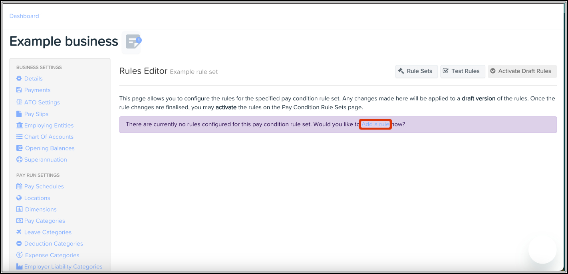
Task: Click the Test Rules button
Action: click(463, 71)
